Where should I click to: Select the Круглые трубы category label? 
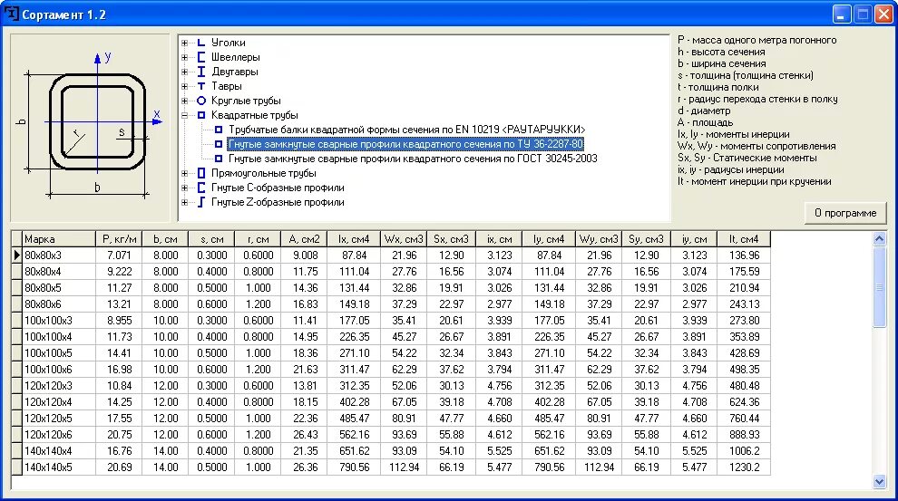[x=246, y=101]
